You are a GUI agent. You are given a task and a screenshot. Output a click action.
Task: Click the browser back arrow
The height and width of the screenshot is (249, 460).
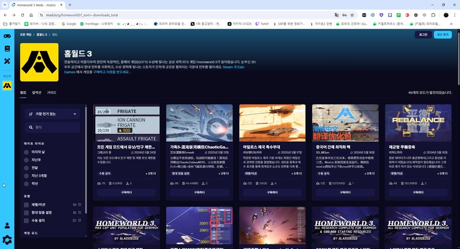5,15
